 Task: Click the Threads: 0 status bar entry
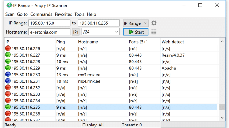point(132,125)
